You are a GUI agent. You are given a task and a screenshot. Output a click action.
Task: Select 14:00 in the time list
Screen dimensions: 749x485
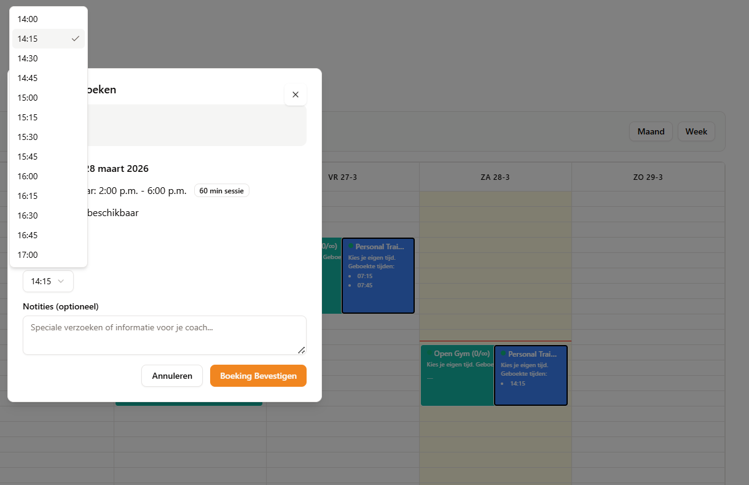coord(49,19)
